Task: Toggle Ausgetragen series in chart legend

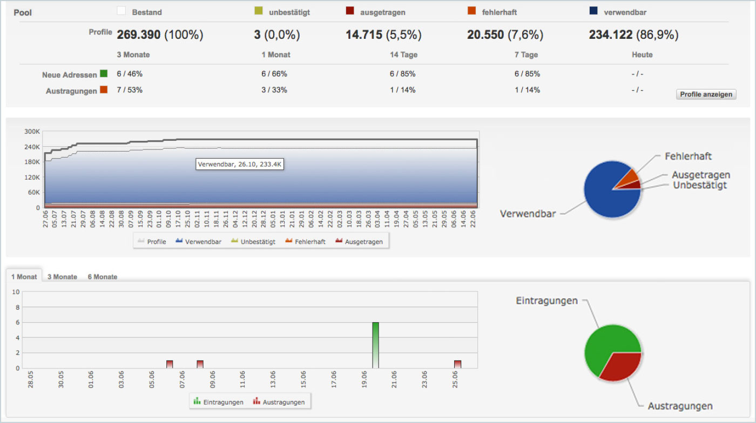Action: pos(359,242)
